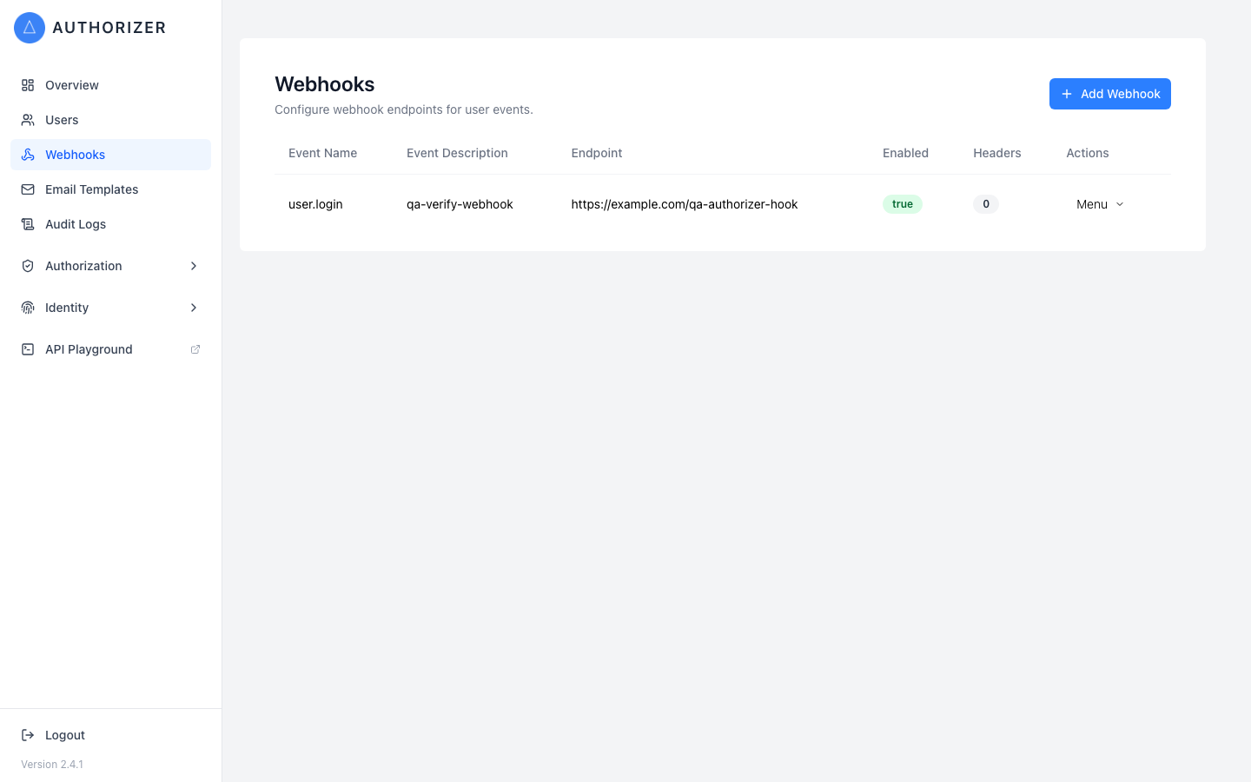Click the Add Webhook button
1251x782 pixels.
coord(1110,94)
